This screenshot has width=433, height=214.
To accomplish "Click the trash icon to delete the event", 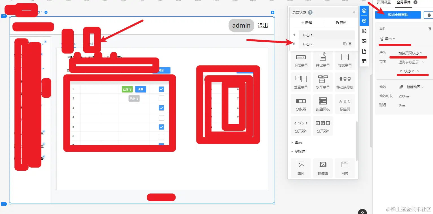I will (430, 28).
